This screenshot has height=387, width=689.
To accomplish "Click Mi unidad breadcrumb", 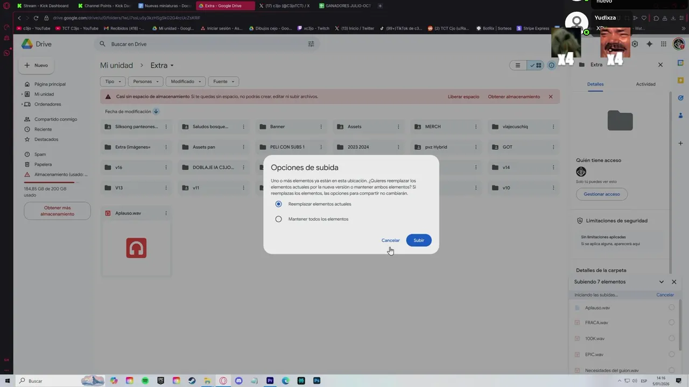I will tap(116, 66).
